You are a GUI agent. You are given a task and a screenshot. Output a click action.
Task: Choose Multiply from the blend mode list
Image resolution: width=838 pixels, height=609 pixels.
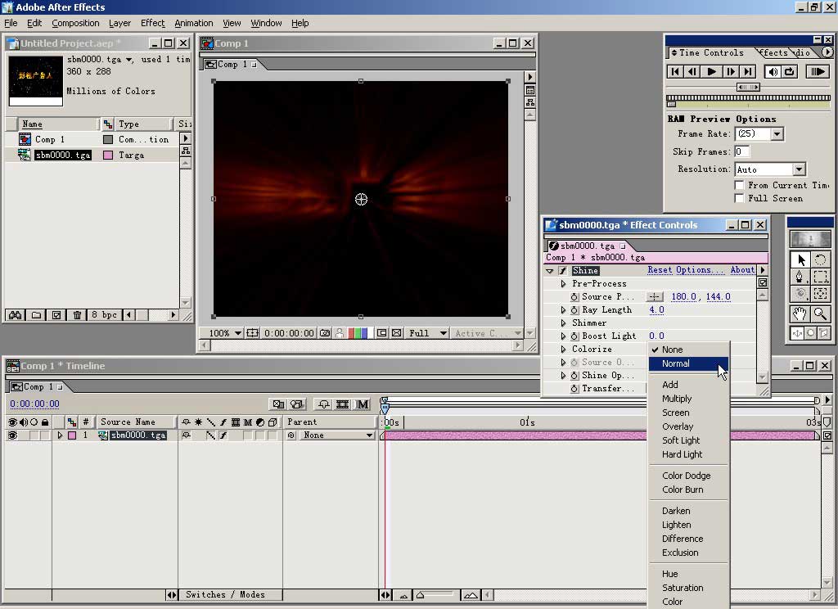[x=677, y=399]
